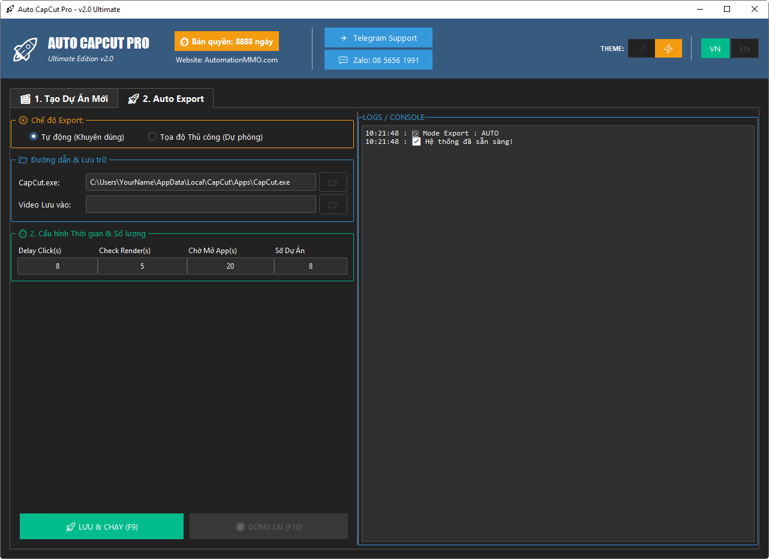Click the CapCut.exe path field
769x559 pixels.
pyautogui.click(x=201, y=182)
